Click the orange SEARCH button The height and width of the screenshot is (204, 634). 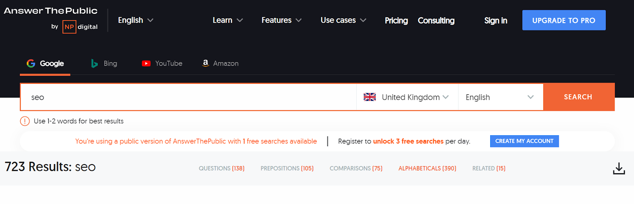tap(579, 97)
